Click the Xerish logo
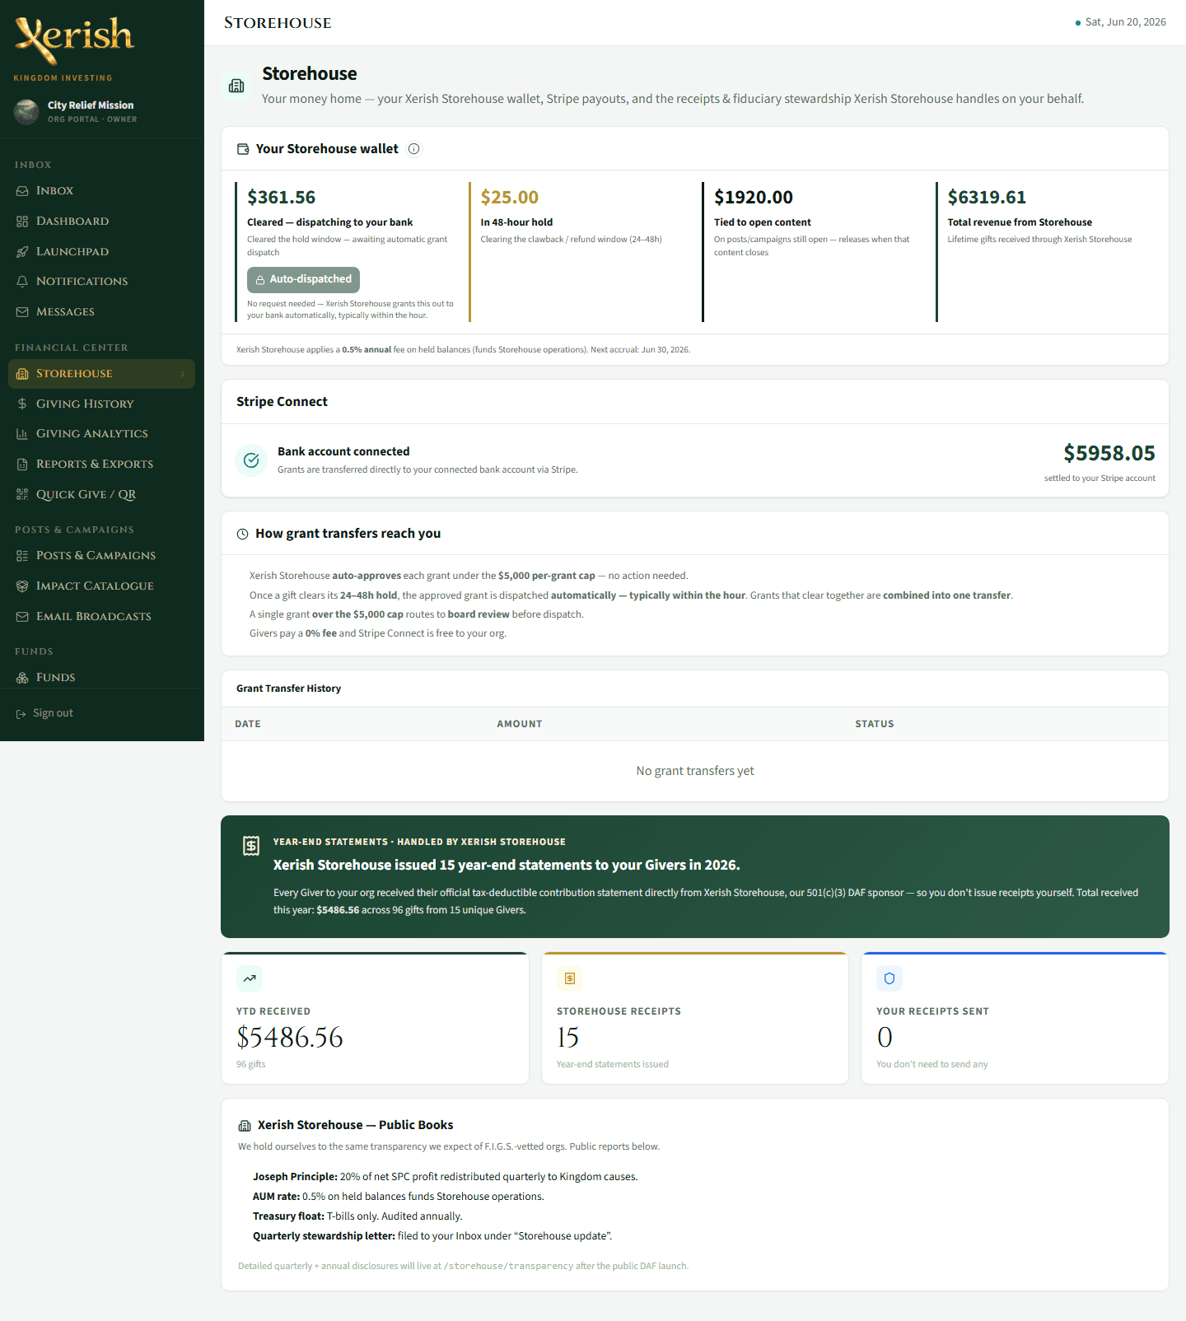The width and height of the screenshot is (1186, 1321). (x=74, y=40)
